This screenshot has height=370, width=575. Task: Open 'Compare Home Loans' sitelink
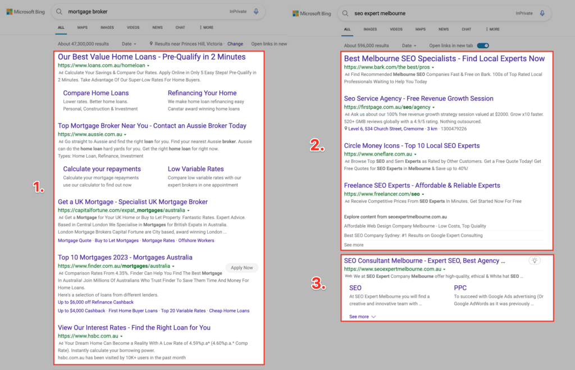point(95,93)
